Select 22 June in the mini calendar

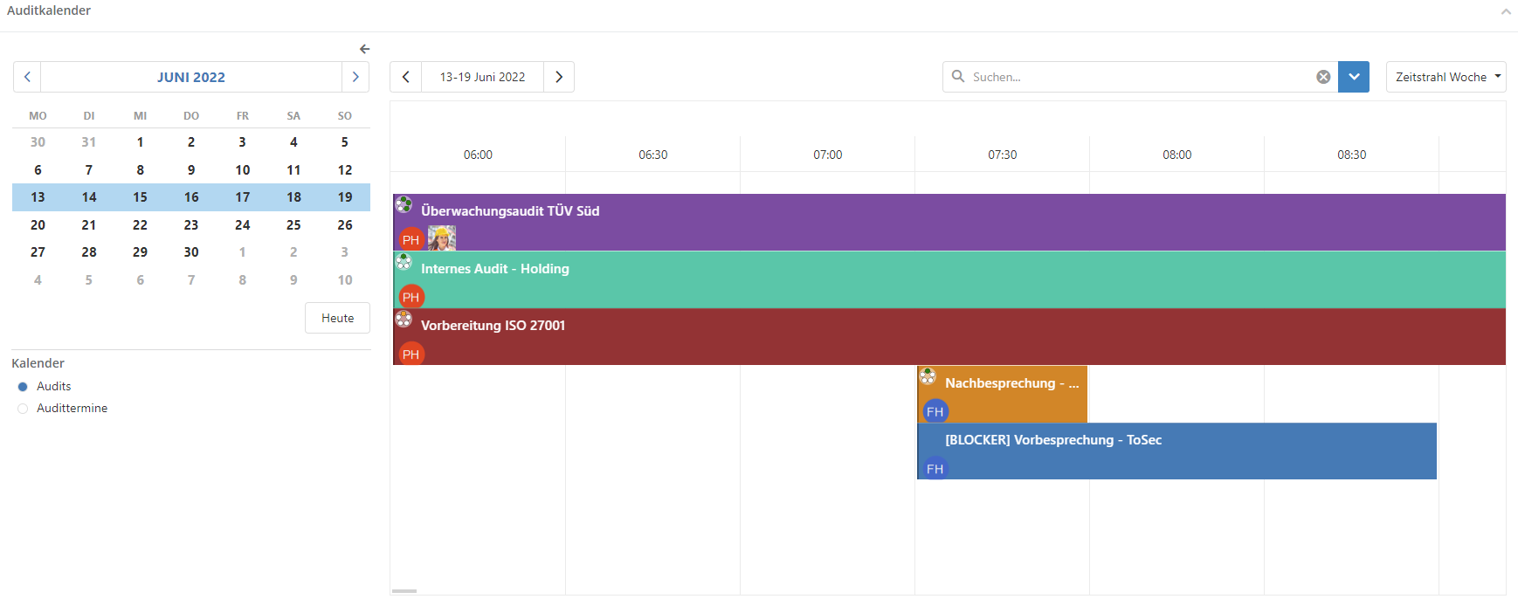pos(140,225)
